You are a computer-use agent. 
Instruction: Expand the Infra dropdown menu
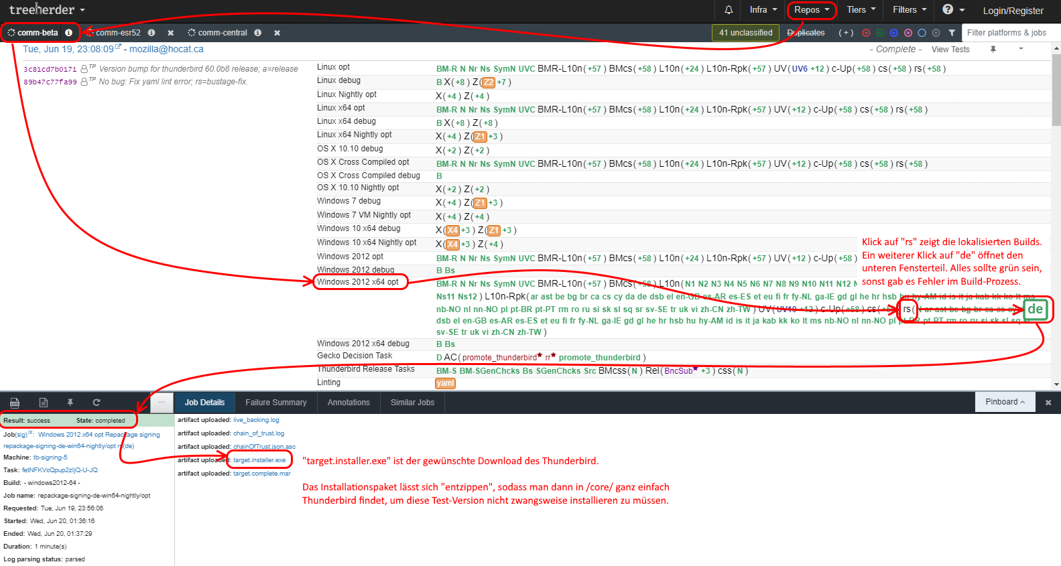click(x=763, y=10)
